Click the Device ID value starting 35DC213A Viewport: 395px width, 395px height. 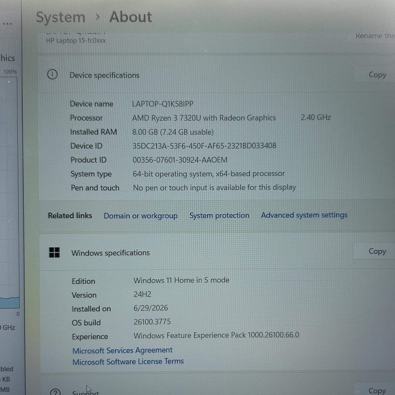coord(204,146)
